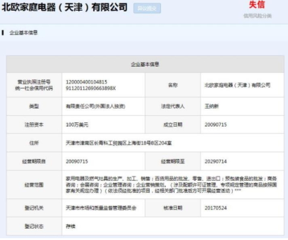The width and height of the screenshot is (288, 240).
Task: Click the 成立日期 field label
Action: tap(173, 125)
